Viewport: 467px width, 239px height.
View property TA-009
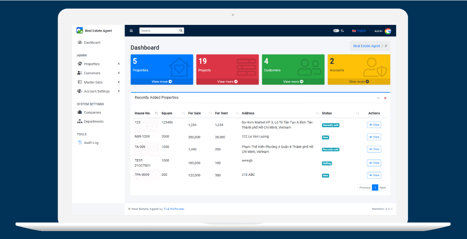374,149
